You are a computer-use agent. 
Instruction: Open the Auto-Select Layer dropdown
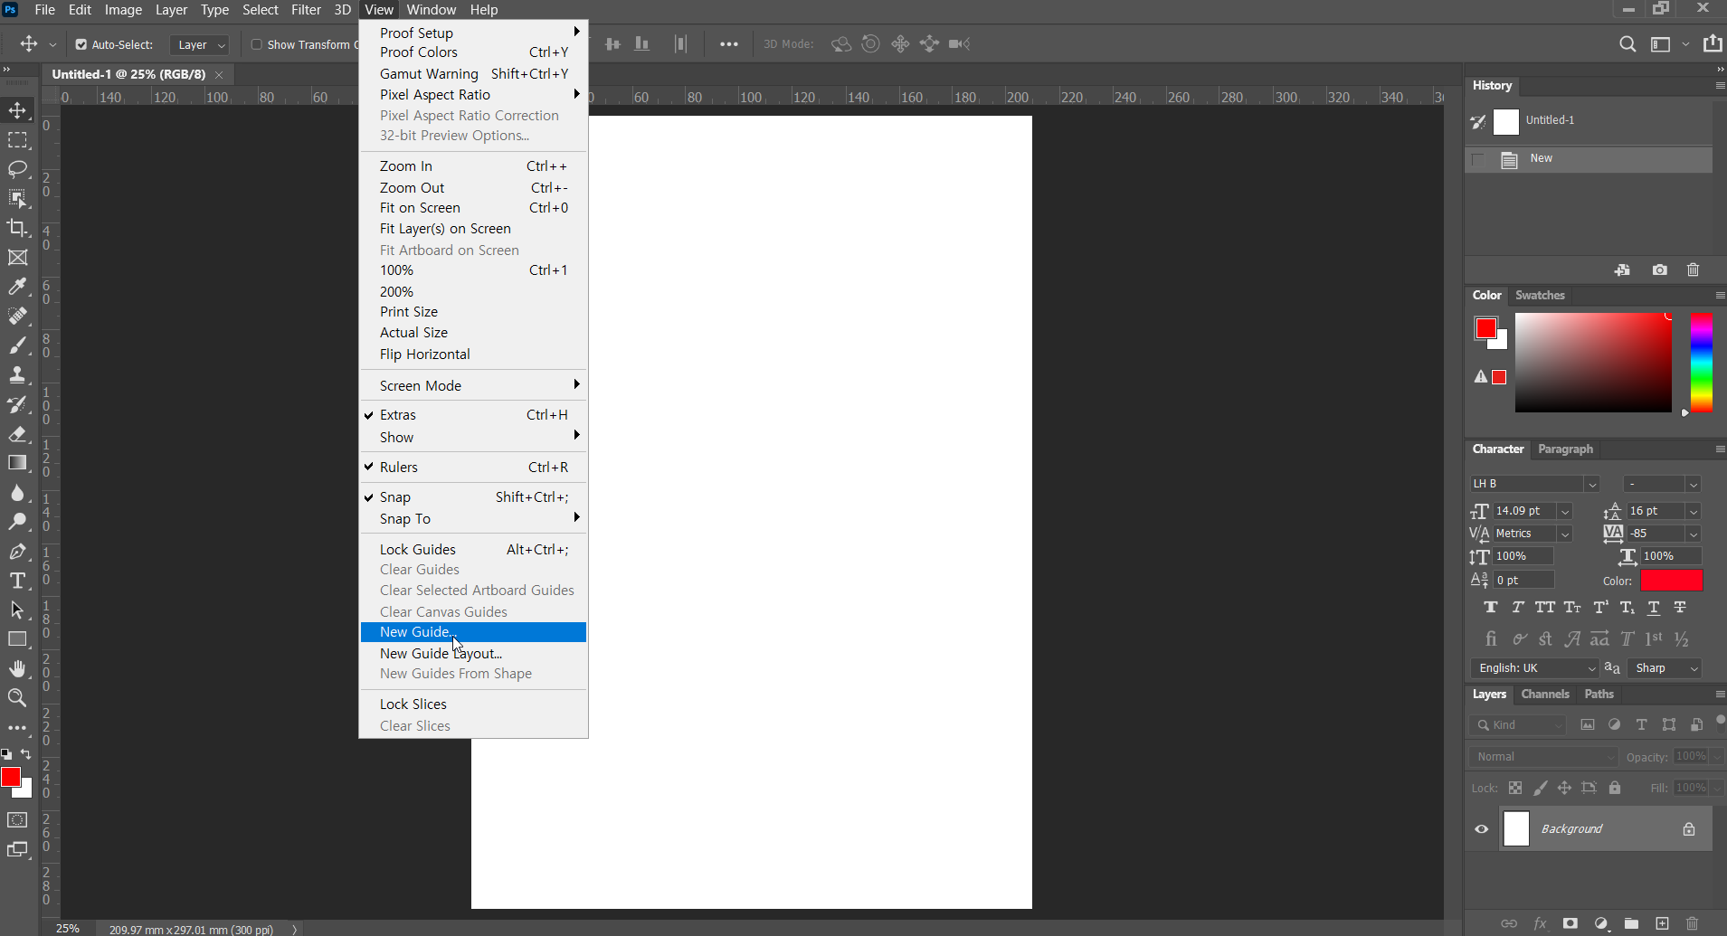(x=200, y=44)
